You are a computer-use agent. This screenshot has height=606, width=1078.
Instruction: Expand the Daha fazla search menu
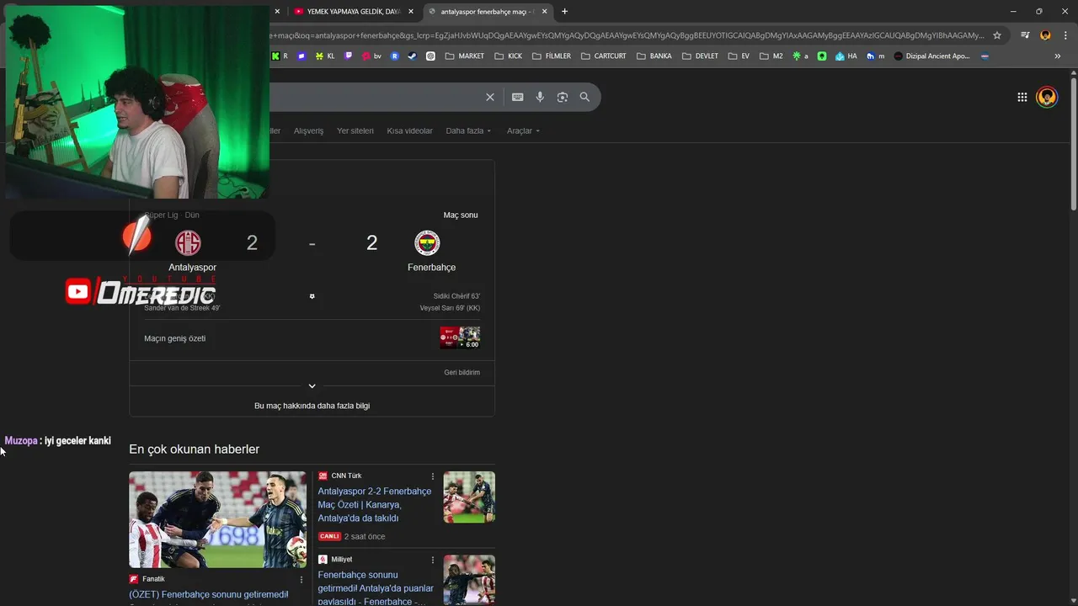click(x=468, y=130)
